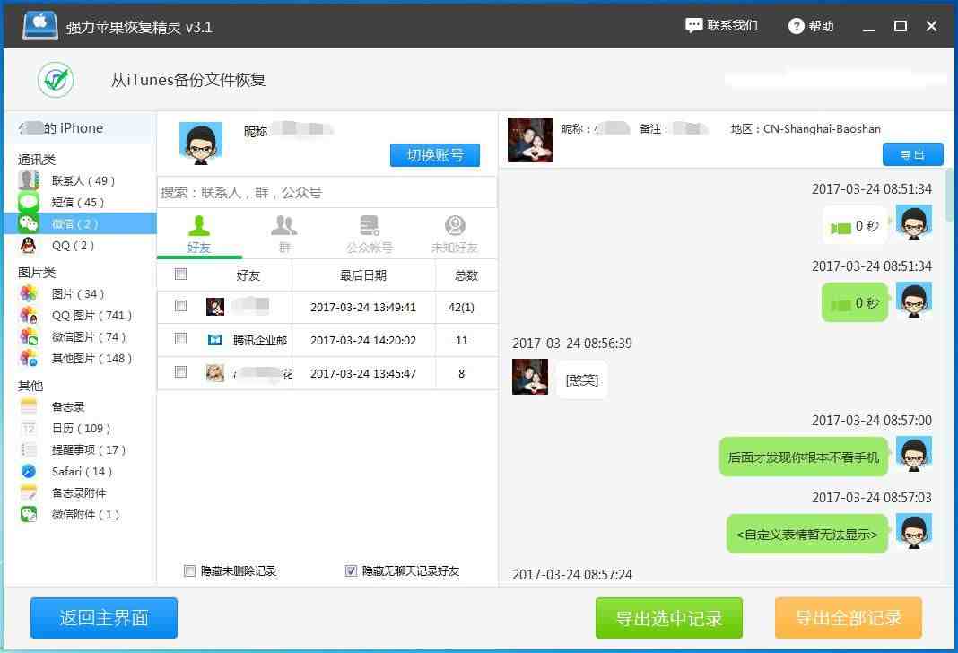
Task: Click the 好友 column header
Action: 248,275
